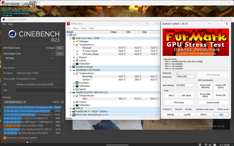Open the CPU (Multi Core) ranking dropdown

[15, 102]
